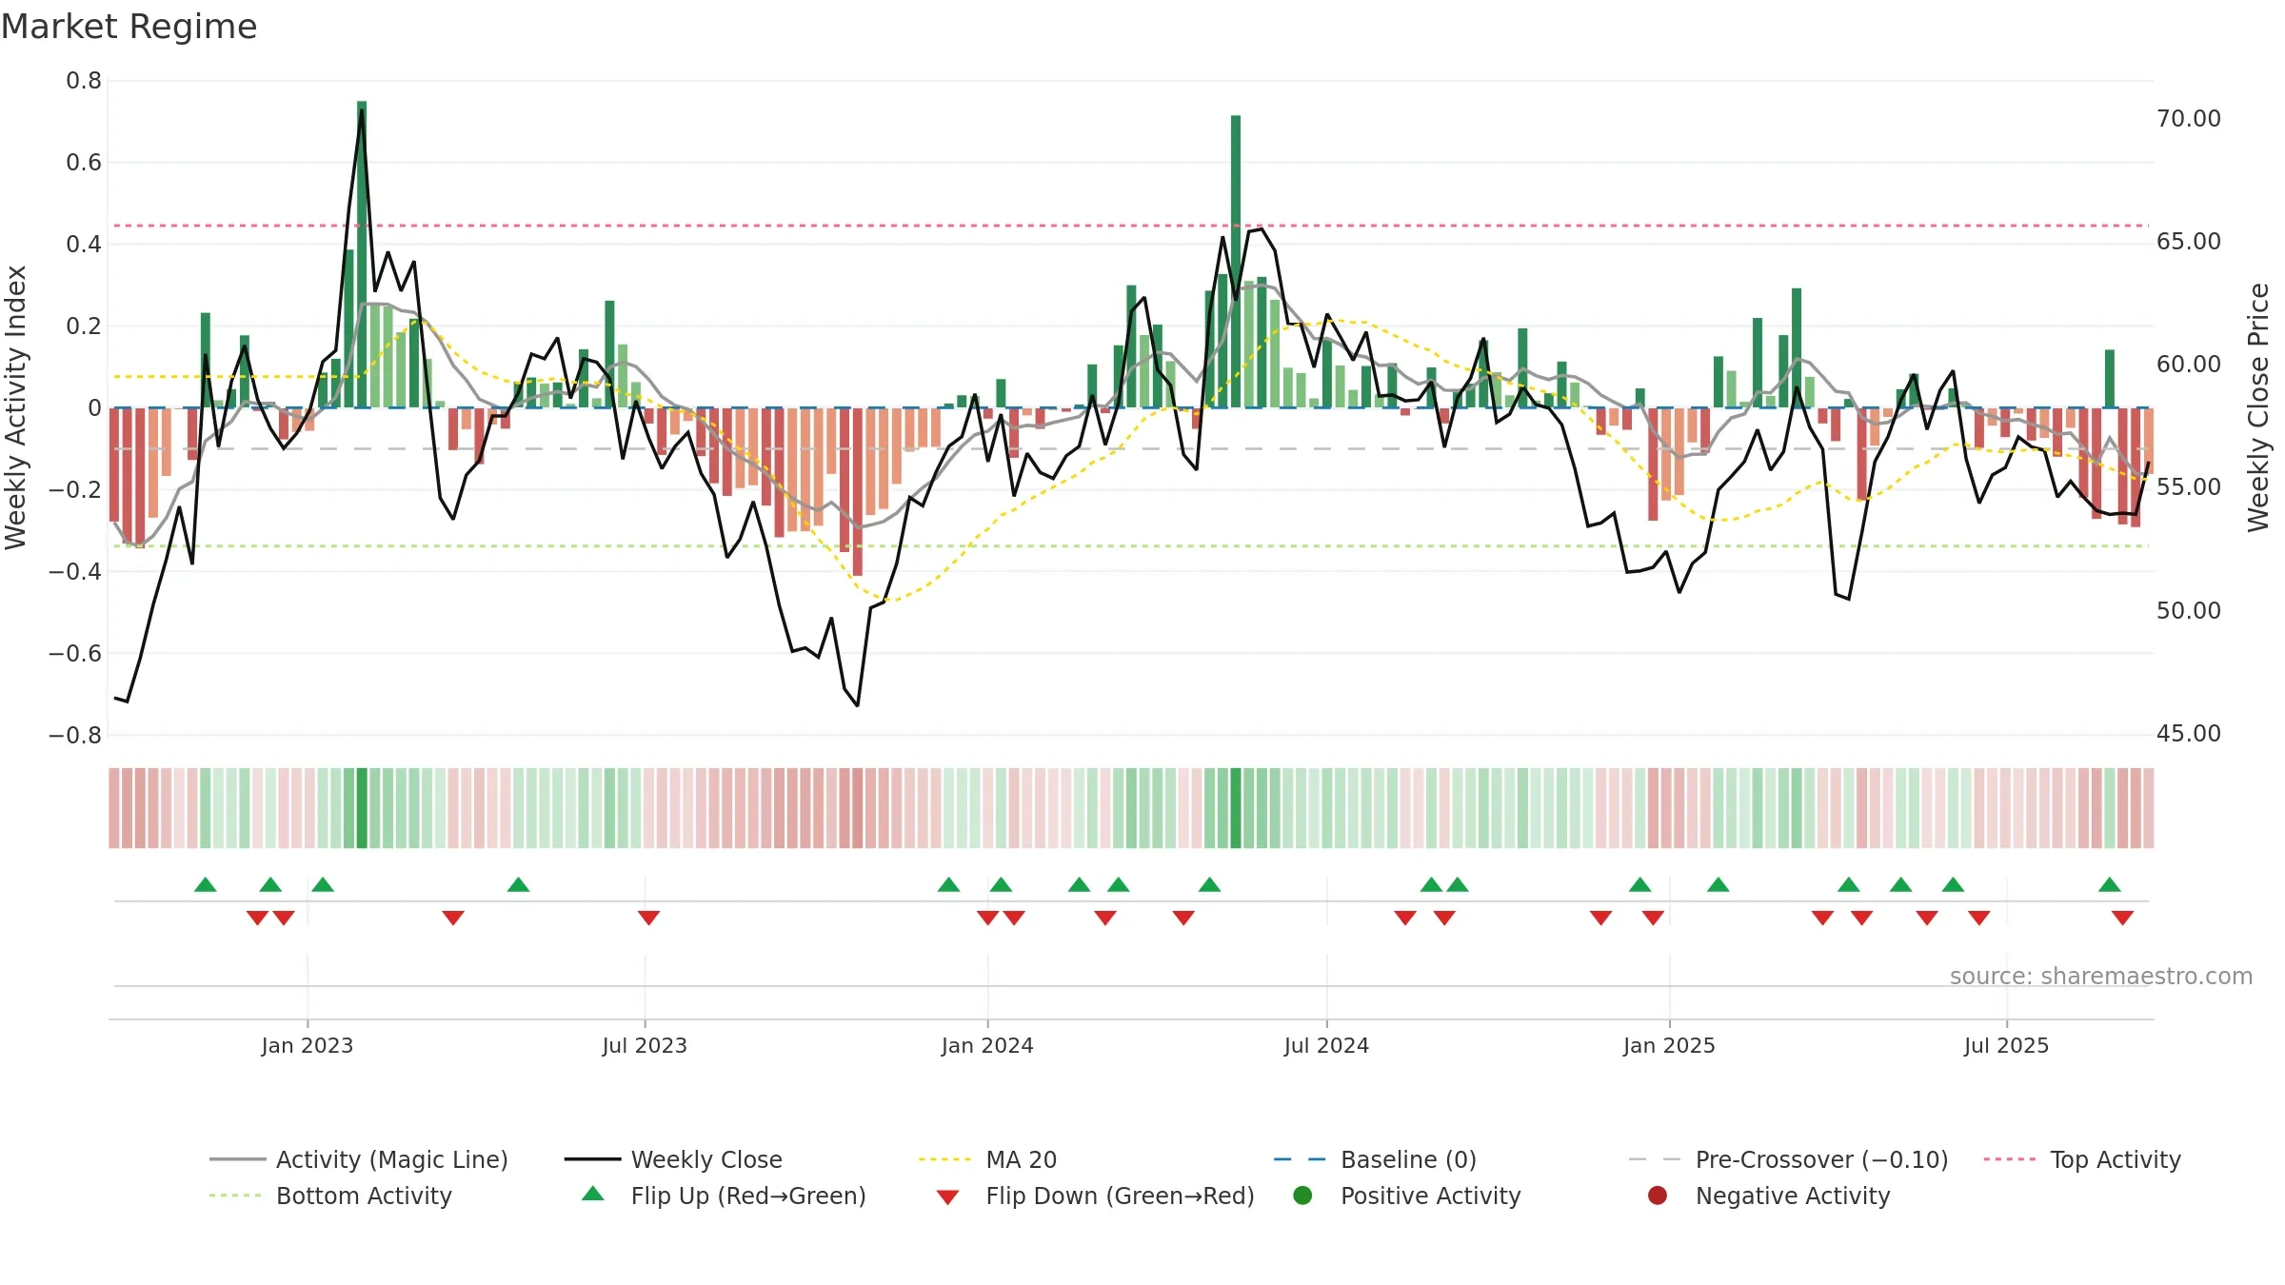Click the Jan 2025 axis label
2285x1285 pixels.
(1669, 1045)
